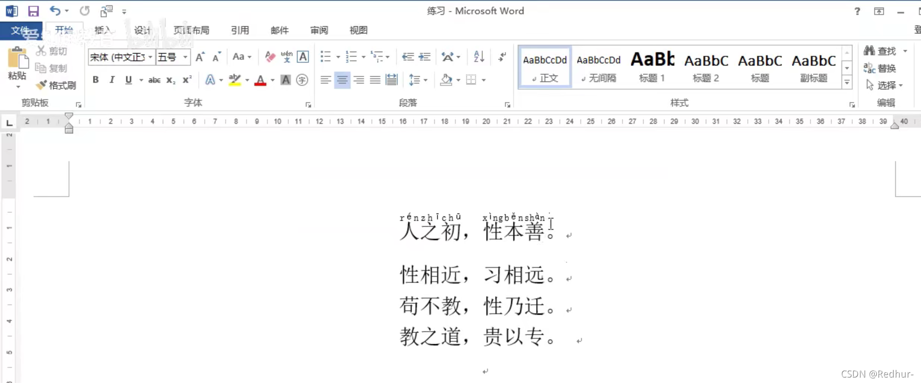Apply the red font color A
The image size is (921, 383).
click(260, 80)
